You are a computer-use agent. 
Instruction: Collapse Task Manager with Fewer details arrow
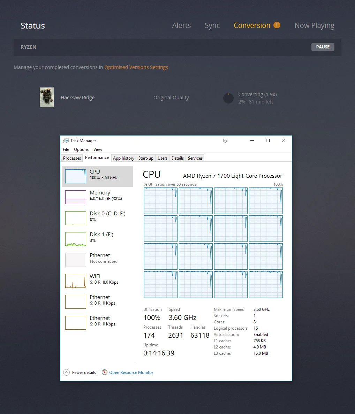tap(66, 372)
